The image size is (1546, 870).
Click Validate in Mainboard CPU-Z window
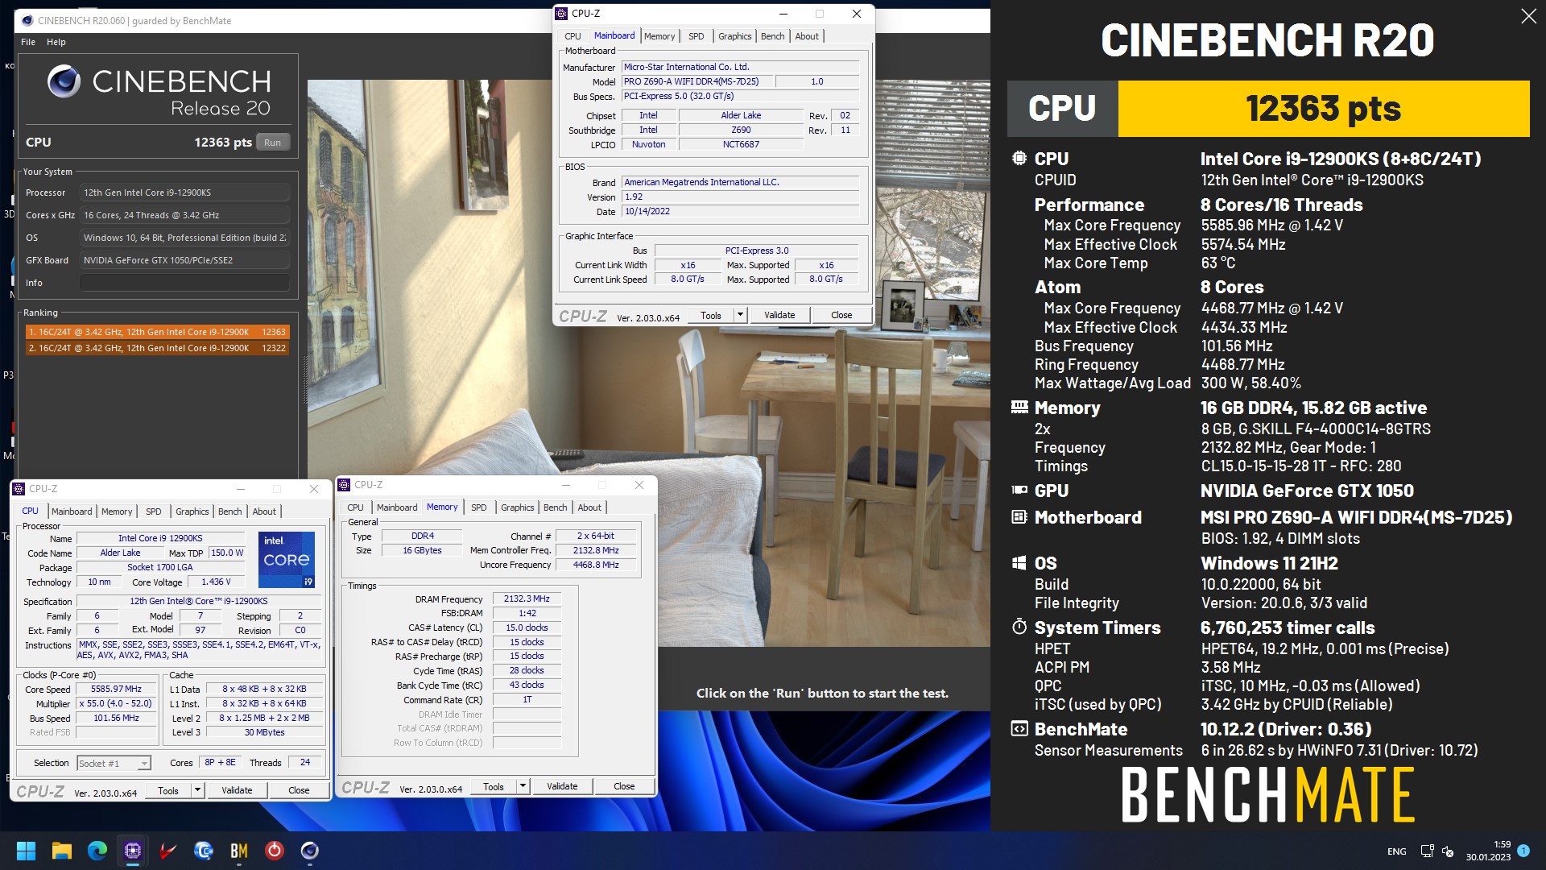779,315
